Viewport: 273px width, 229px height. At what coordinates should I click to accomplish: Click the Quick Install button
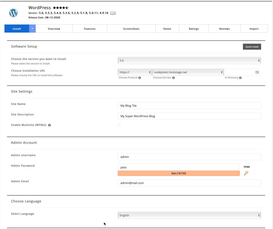[x=252, y=47]
